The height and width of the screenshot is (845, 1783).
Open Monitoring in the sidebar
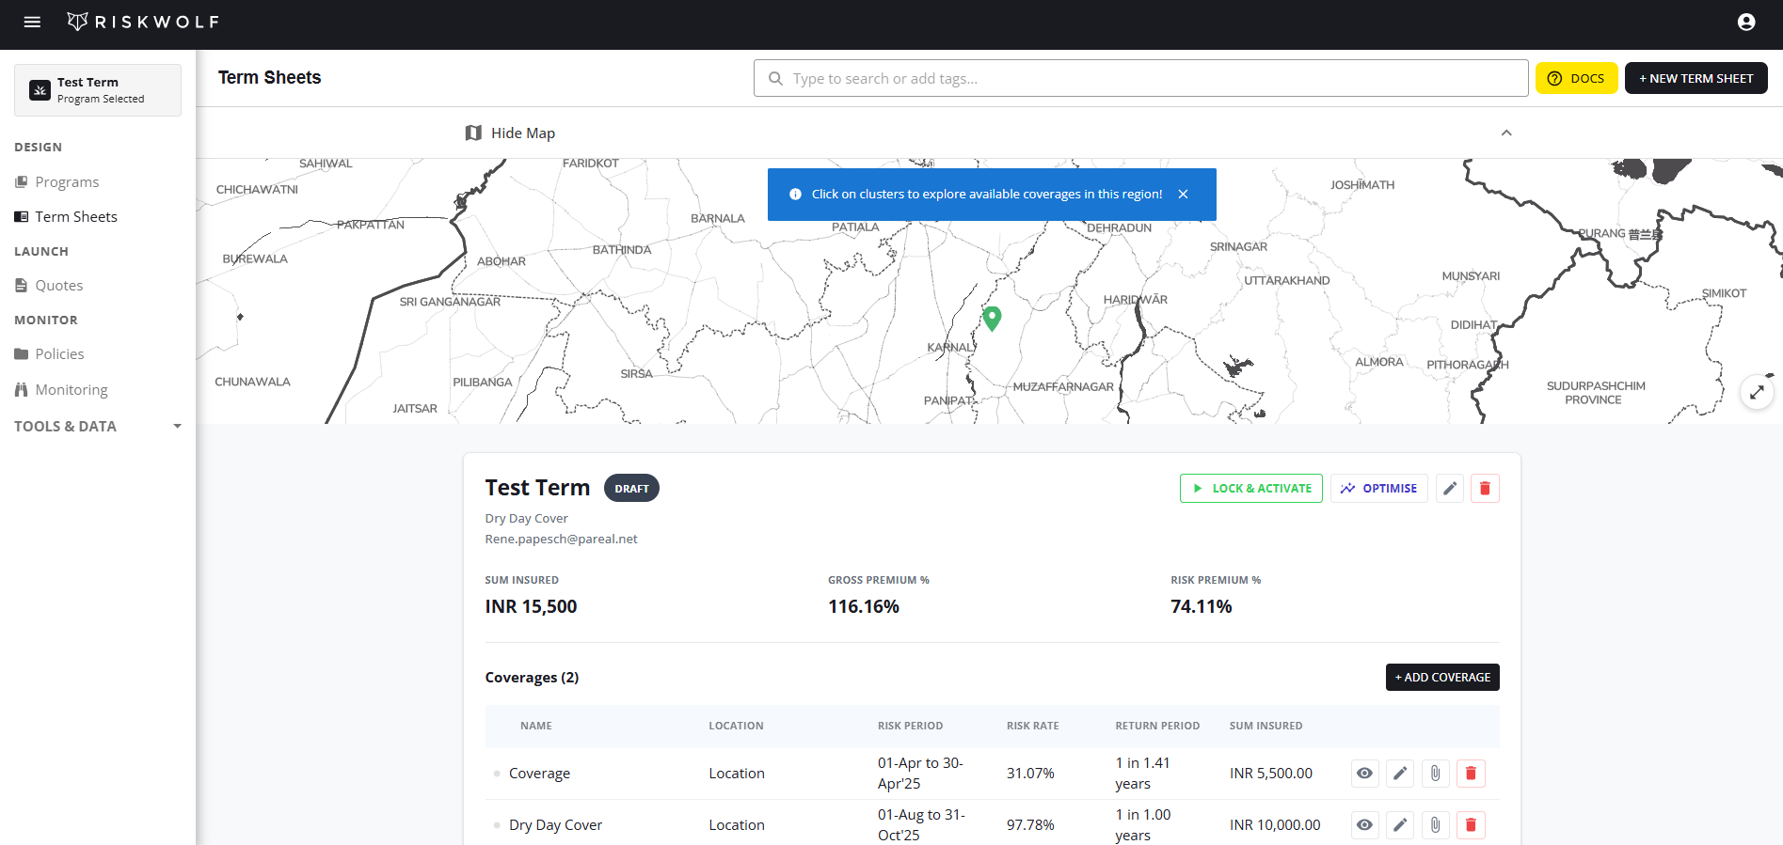tap(72, 389)
